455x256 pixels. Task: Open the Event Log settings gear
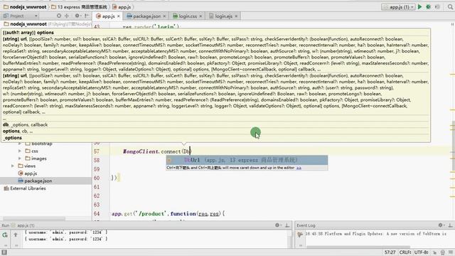tap(441, 225)
